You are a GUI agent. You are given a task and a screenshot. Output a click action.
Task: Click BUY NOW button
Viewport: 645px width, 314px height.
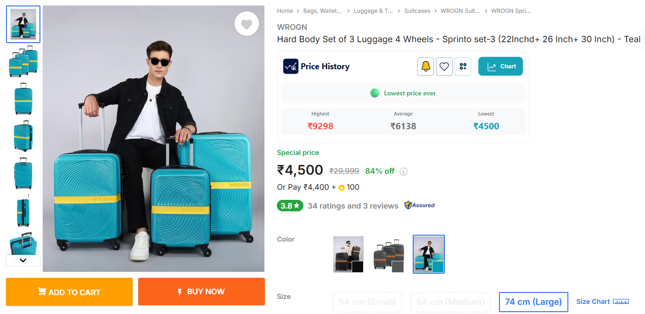[x=201, y=292]
